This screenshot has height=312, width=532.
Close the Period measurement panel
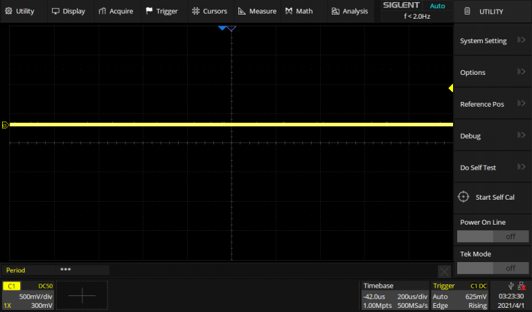pos(444,270)
